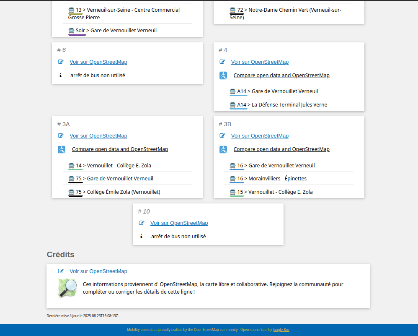Click bus icon for 75 Gare de Vernouillet Verneuil
418x336 pixels.
(x=71, y=179)
